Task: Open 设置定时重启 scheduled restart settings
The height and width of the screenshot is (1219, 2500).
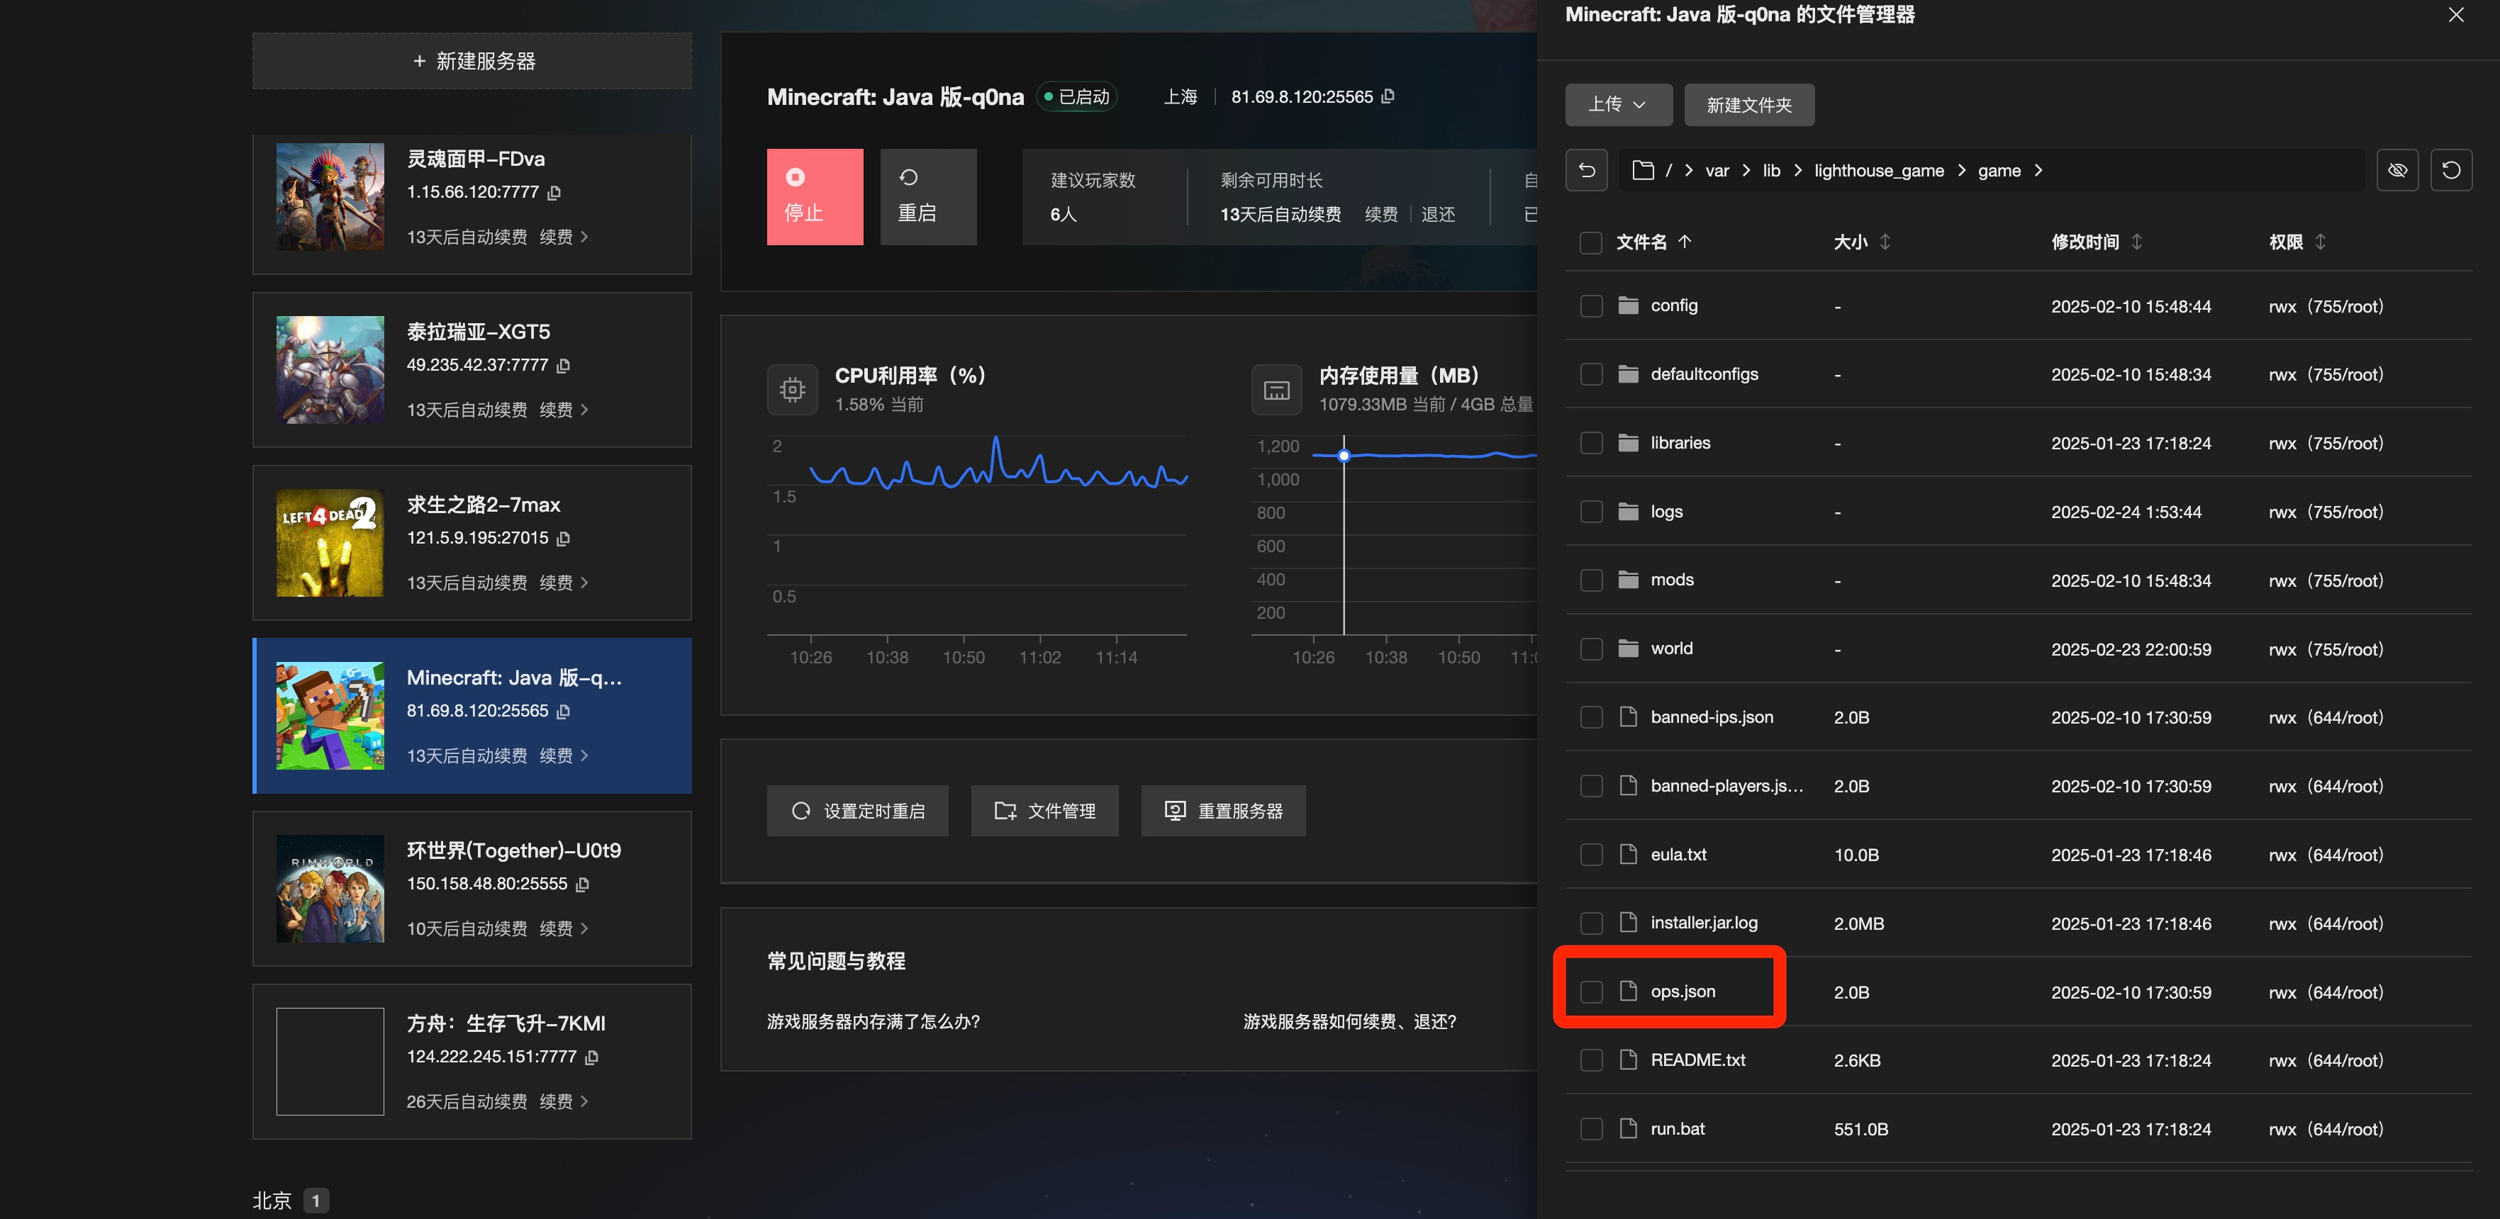Action: pyautogui.click(x=857, y=811)
